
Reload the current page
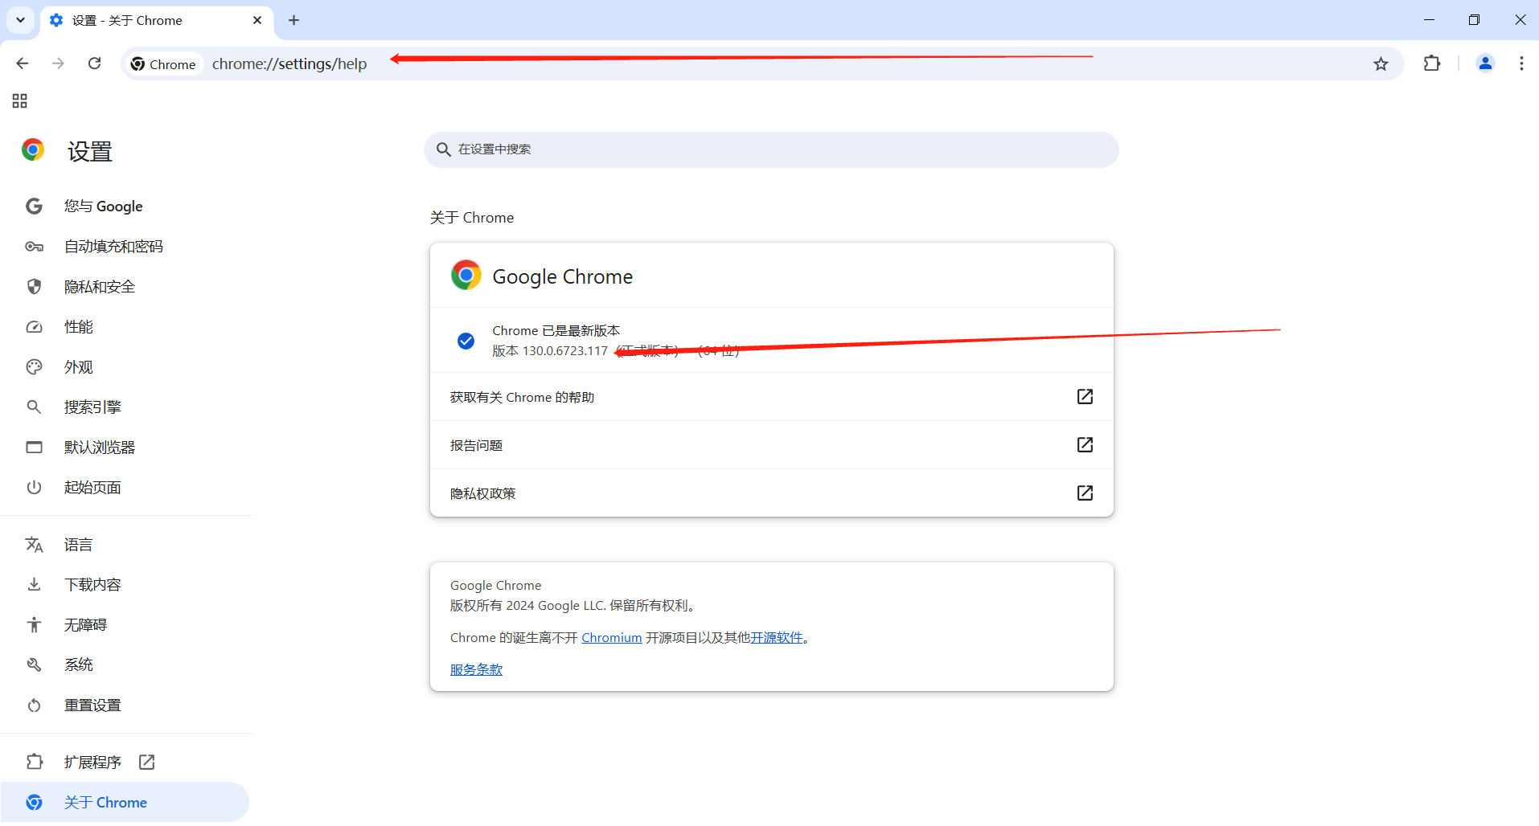tap(94, 63)
